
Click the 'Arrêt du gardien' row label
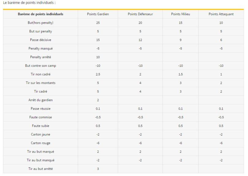(40, 100)
